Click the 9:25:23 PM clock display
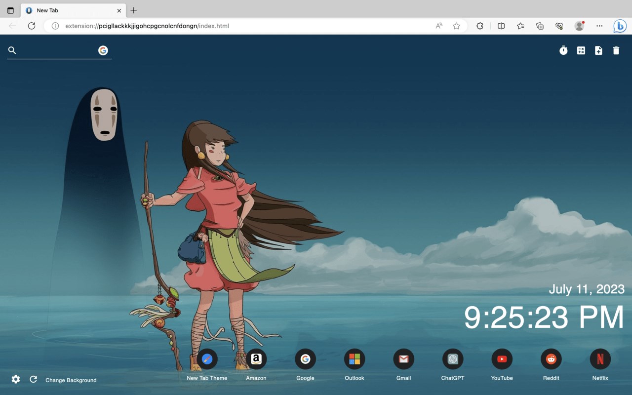The image size is (632, 395). click(x=544, y=317)
